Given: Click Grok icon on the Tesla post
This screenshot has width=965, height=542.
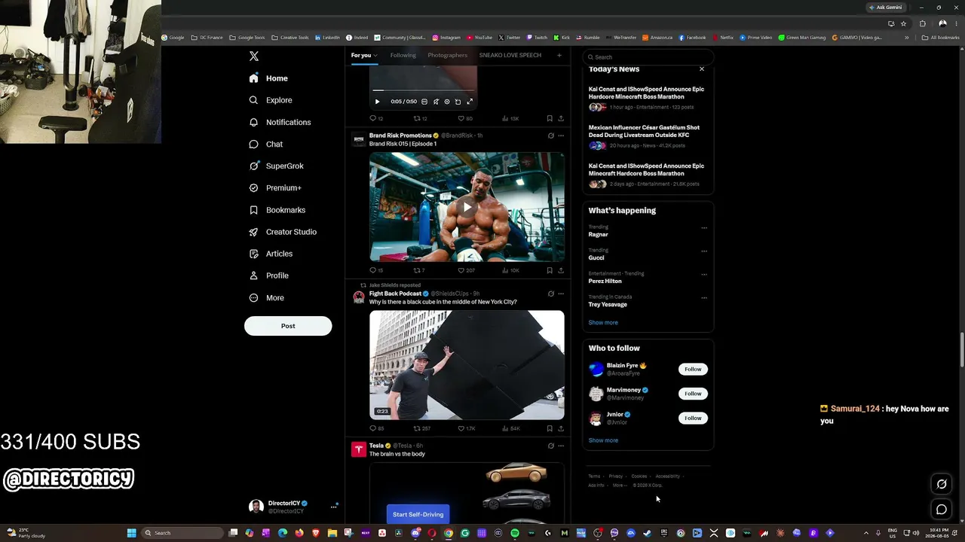Looking at the screenshot, I should (550, 446).
